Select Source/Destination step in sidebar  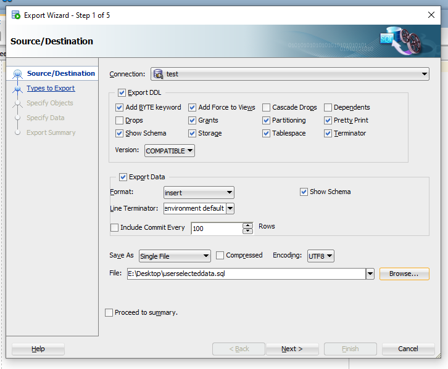tap(61, 73)
